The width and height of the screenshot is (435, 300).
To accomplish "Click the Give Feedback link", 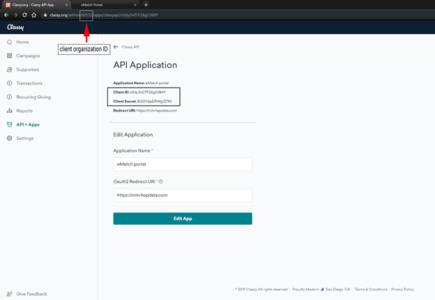I will click(31, 294).
